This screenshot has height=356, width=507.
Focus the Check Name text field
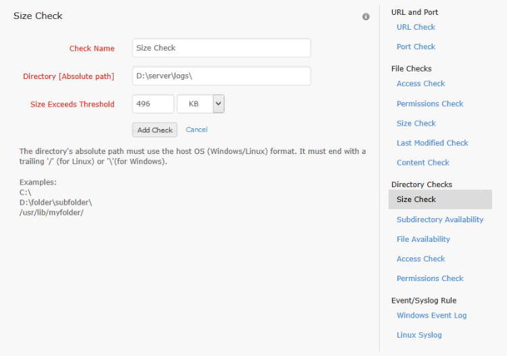coord(221,48)
